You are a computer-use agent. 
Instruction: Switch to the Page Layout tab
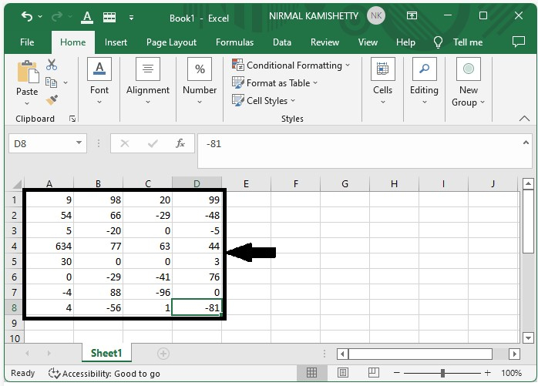click(x=171, y=42)
